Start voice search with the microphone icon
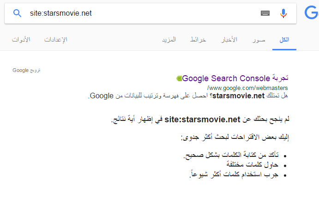This screenshot has width=319, height=203. coord(283,13)
